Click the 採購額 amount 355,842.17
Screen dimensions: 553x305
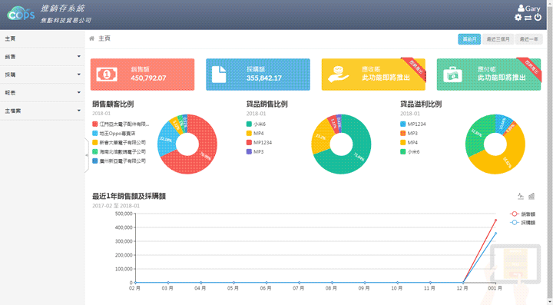pos(264,78)
